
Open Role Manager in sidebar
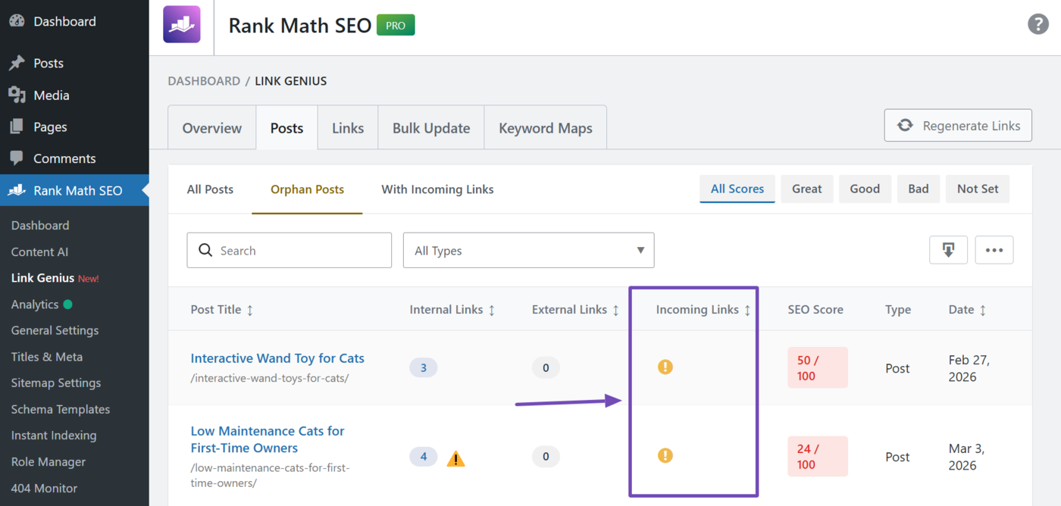point(49,462)
